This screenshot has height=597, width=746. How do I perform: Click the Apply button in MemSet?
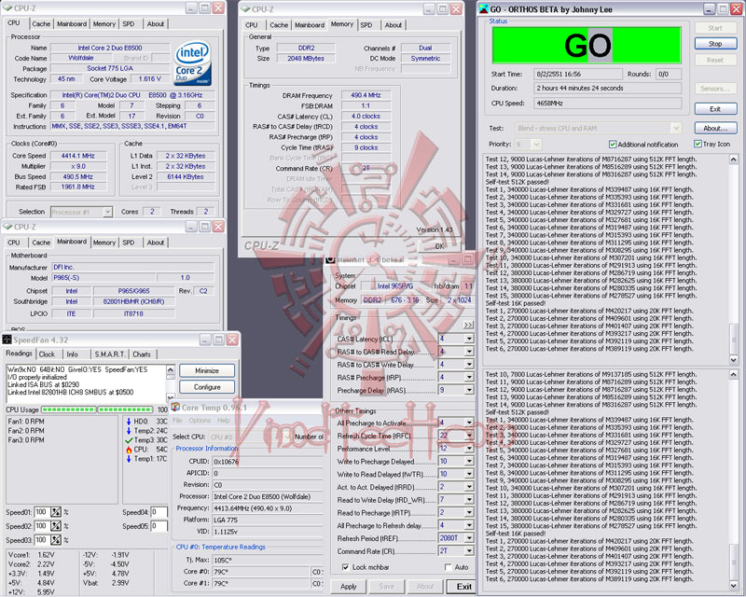tap(348, 587)
